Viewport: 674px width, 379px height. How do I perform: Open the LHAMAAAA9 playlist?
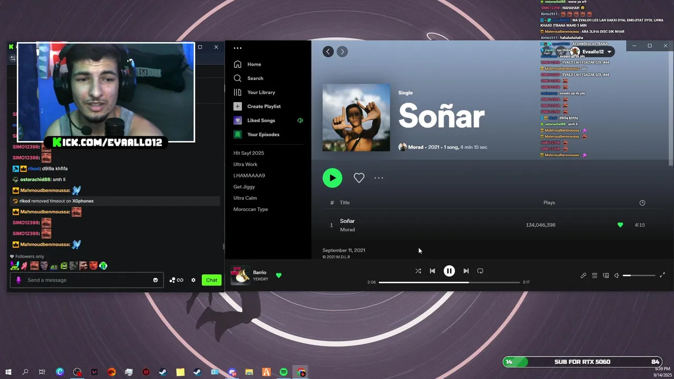249,175
